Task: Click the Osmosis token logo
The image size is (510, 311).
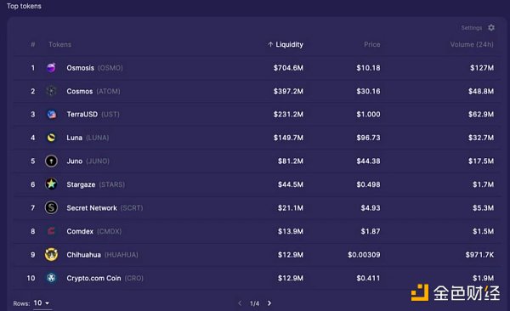Action: point(51,68)
